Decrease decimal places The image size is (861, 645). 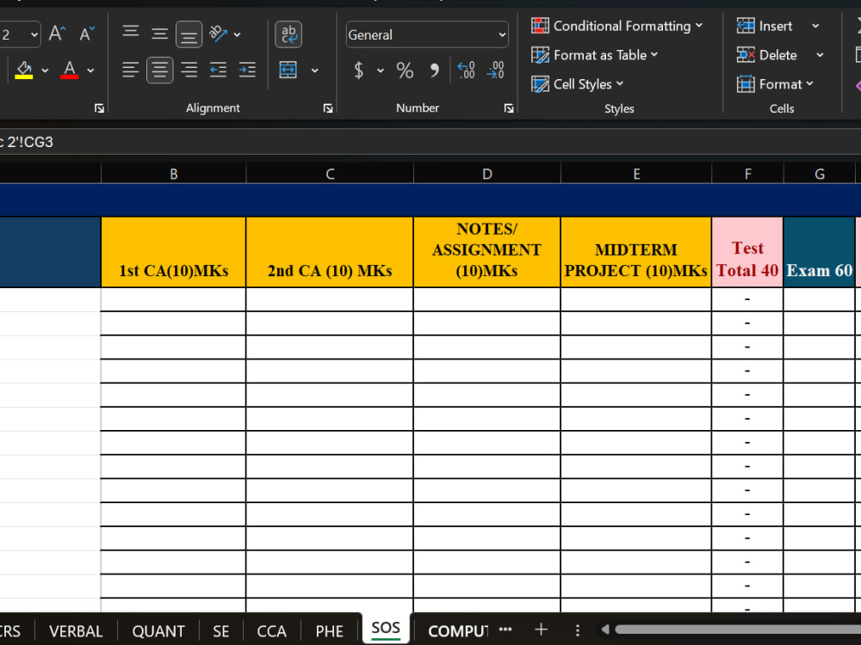(x=495, y=71)
